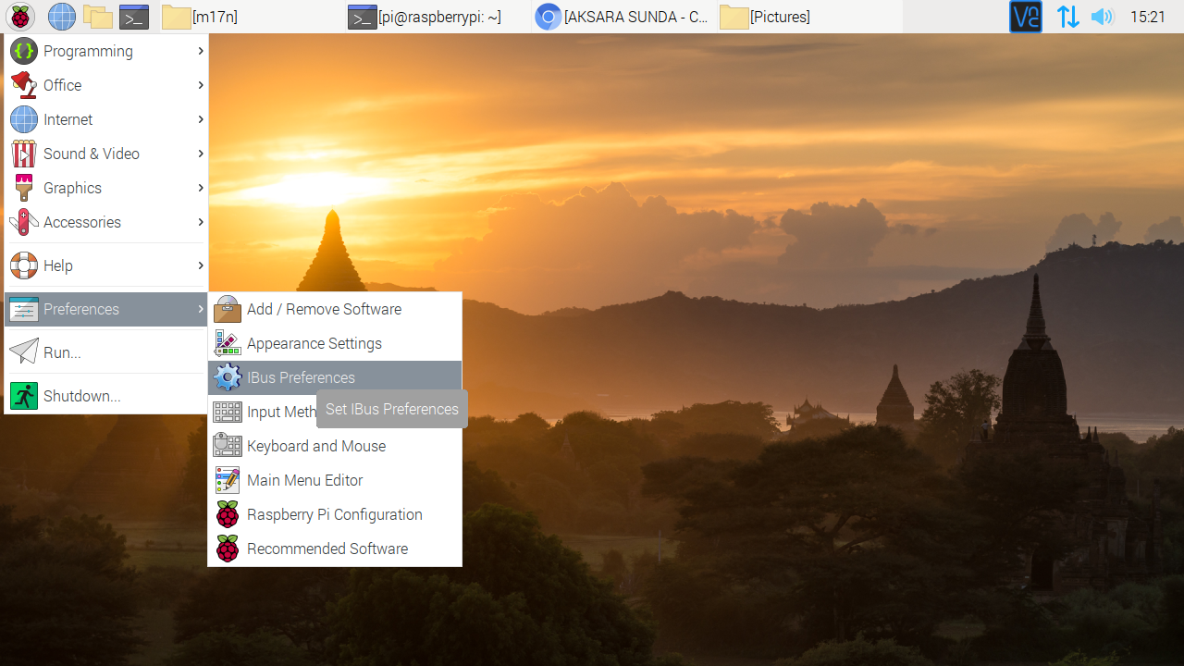Click the IBus Preferences gear icon
The image size is (1184, 666).
tap(228, 377)
